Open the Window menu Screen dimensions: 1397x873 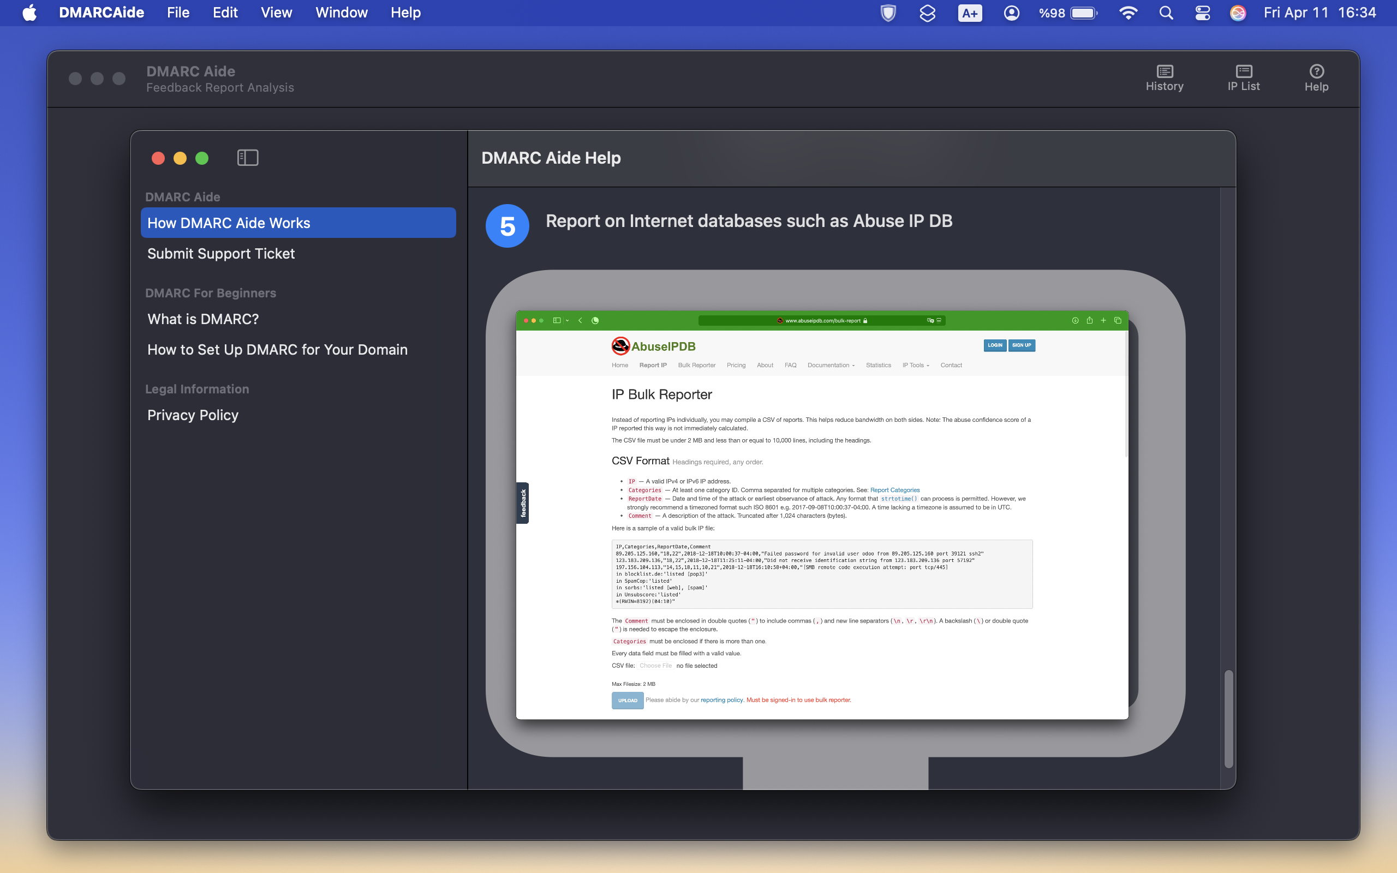coord(341,13)
